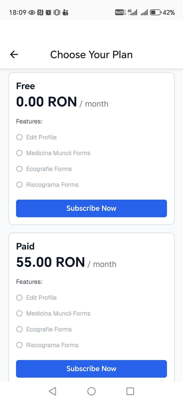Image resolution: width=183 pixels, height=401 pixels.
Task: Tap the alarm clock status icon
Action: click(x=48, y=12)
